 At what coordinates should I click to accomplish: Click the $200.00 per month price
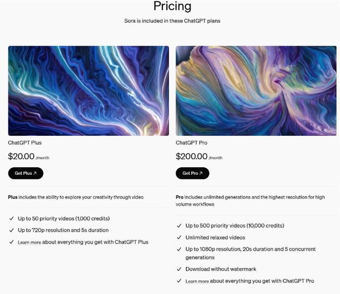point(199,157)
